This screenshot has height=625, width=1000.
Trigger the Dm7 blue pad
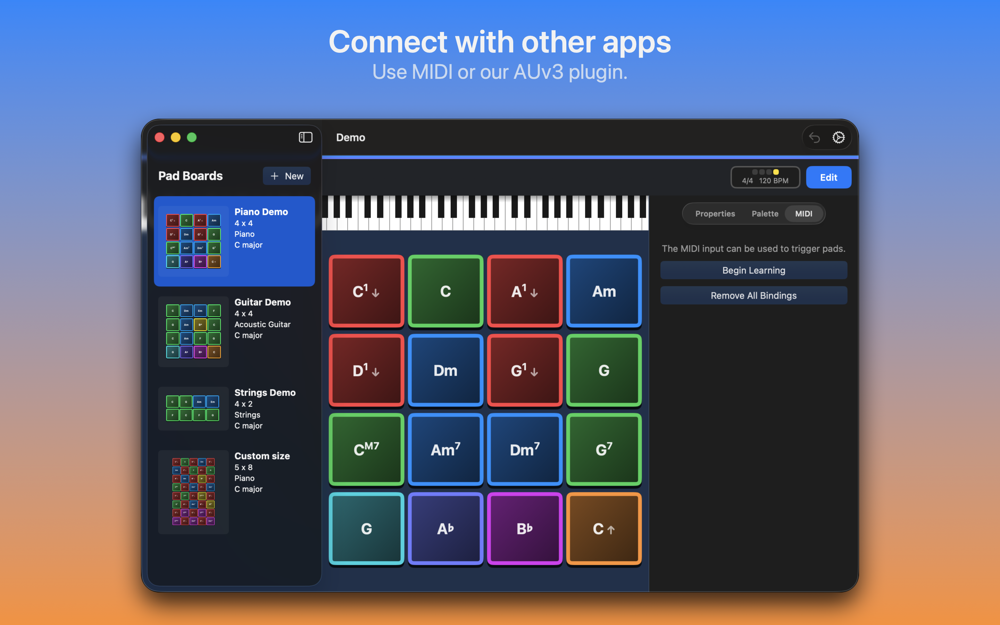pyautogui.click(x=525, y=449)
